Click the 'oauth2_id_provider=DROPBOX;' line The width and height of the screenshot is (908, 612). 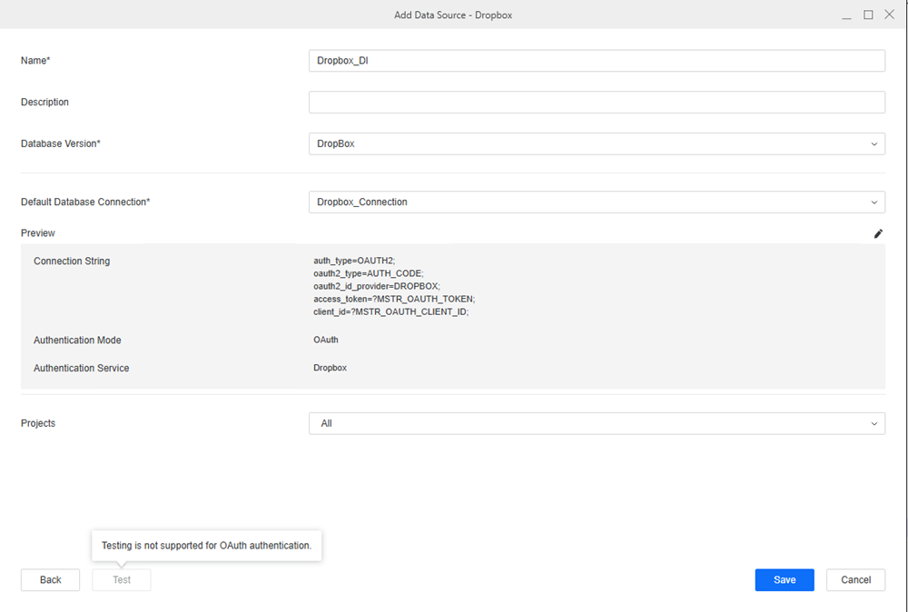(377, 286)
